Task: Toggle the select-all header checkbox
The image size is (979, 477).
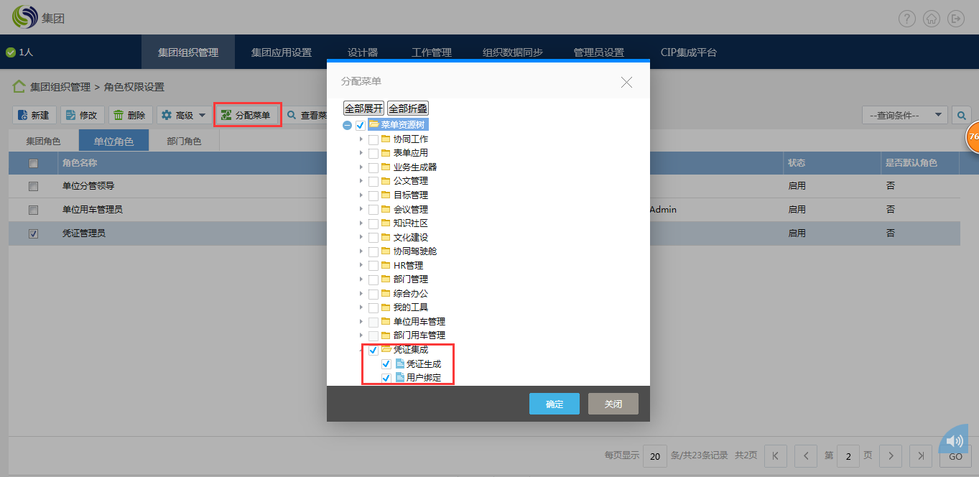Action: click(x=33, y=163)
